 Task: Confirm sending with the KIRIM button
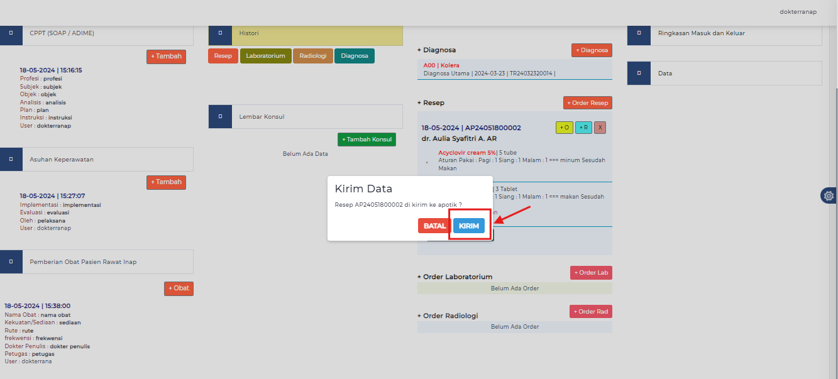point(468,226)
